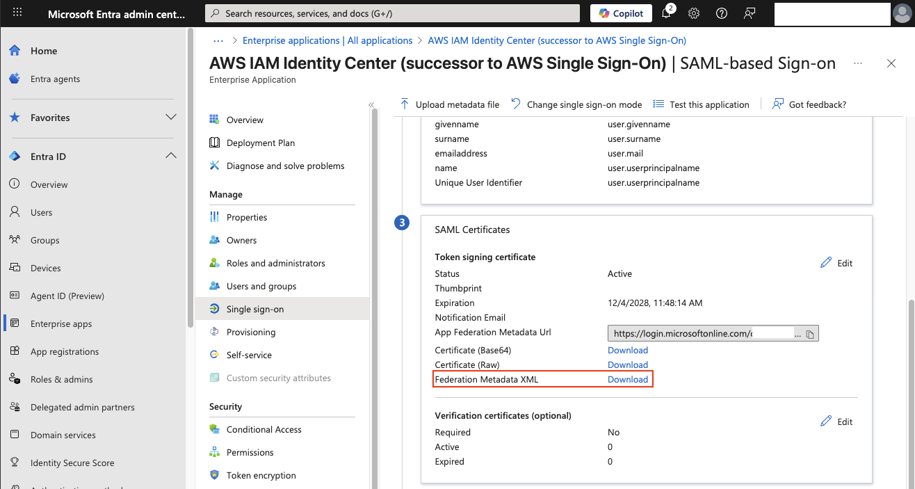This screenshot has height=489, width=915.
Task: Open Conditional Access settings
Action: pyautogui.click(x=263, y=429)
